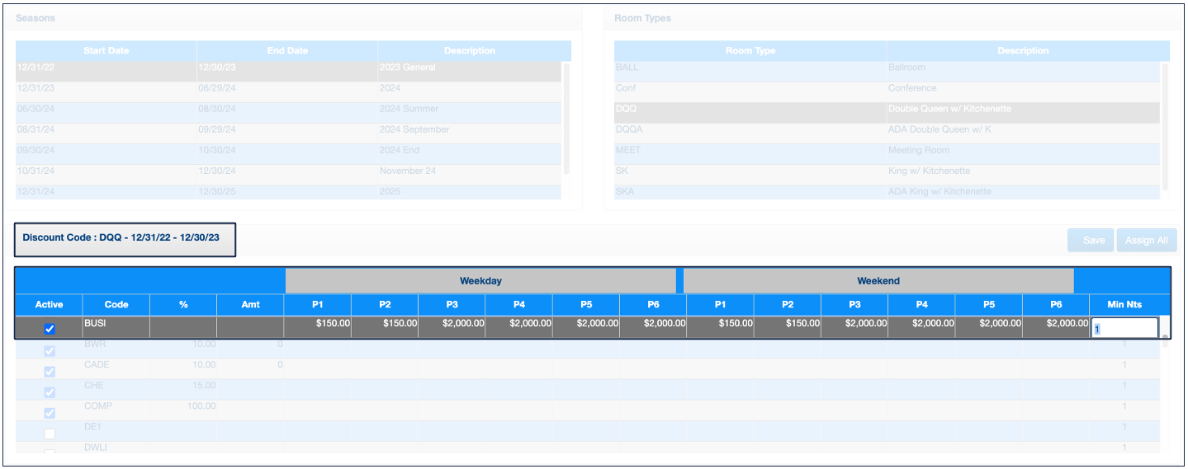Select the 2024 Summer season row
The image size is (1188, 469).
click(x=288, y=109)
